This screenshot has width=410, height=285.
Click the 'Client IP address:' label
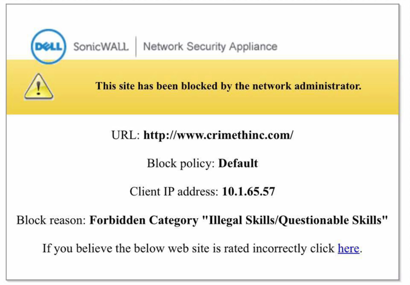pos(174,191)
